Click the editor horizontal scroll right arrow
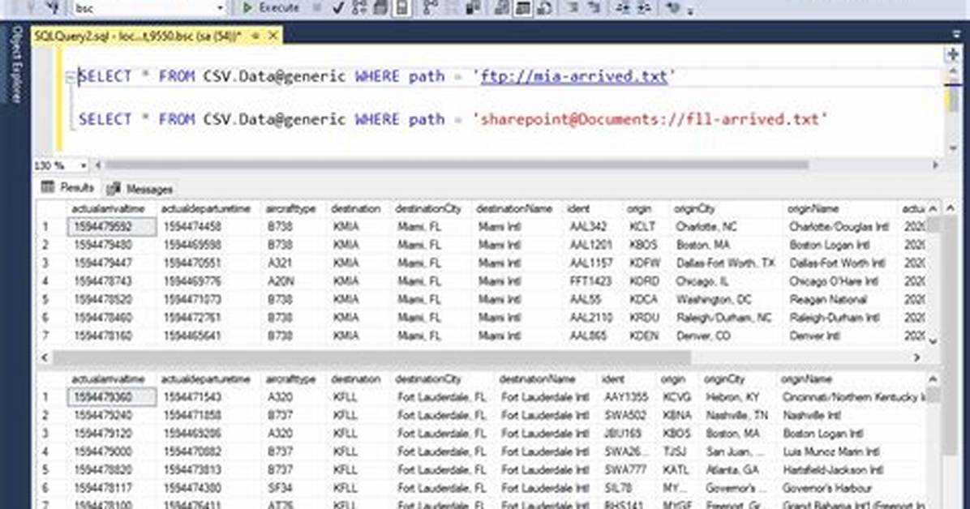The image size is (970, 509). [x=935, y=165]
